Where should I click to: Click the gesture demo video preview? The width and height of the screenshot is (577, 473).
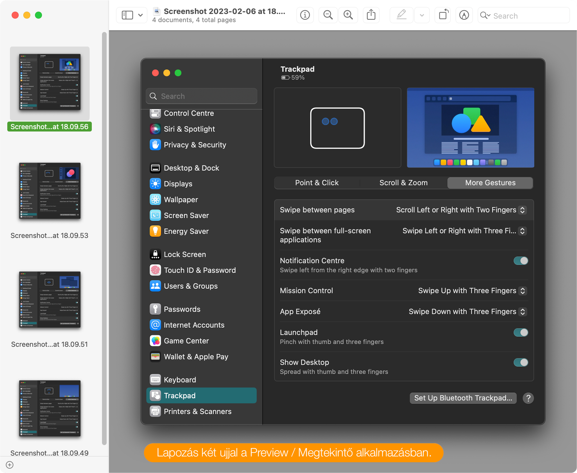pyautogui.click(x=470, y=128)
